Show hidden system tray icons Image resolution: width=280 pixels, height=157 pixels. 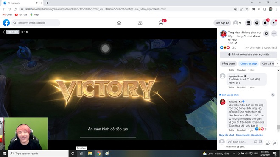pyautogui.click(x=234, y=154)
